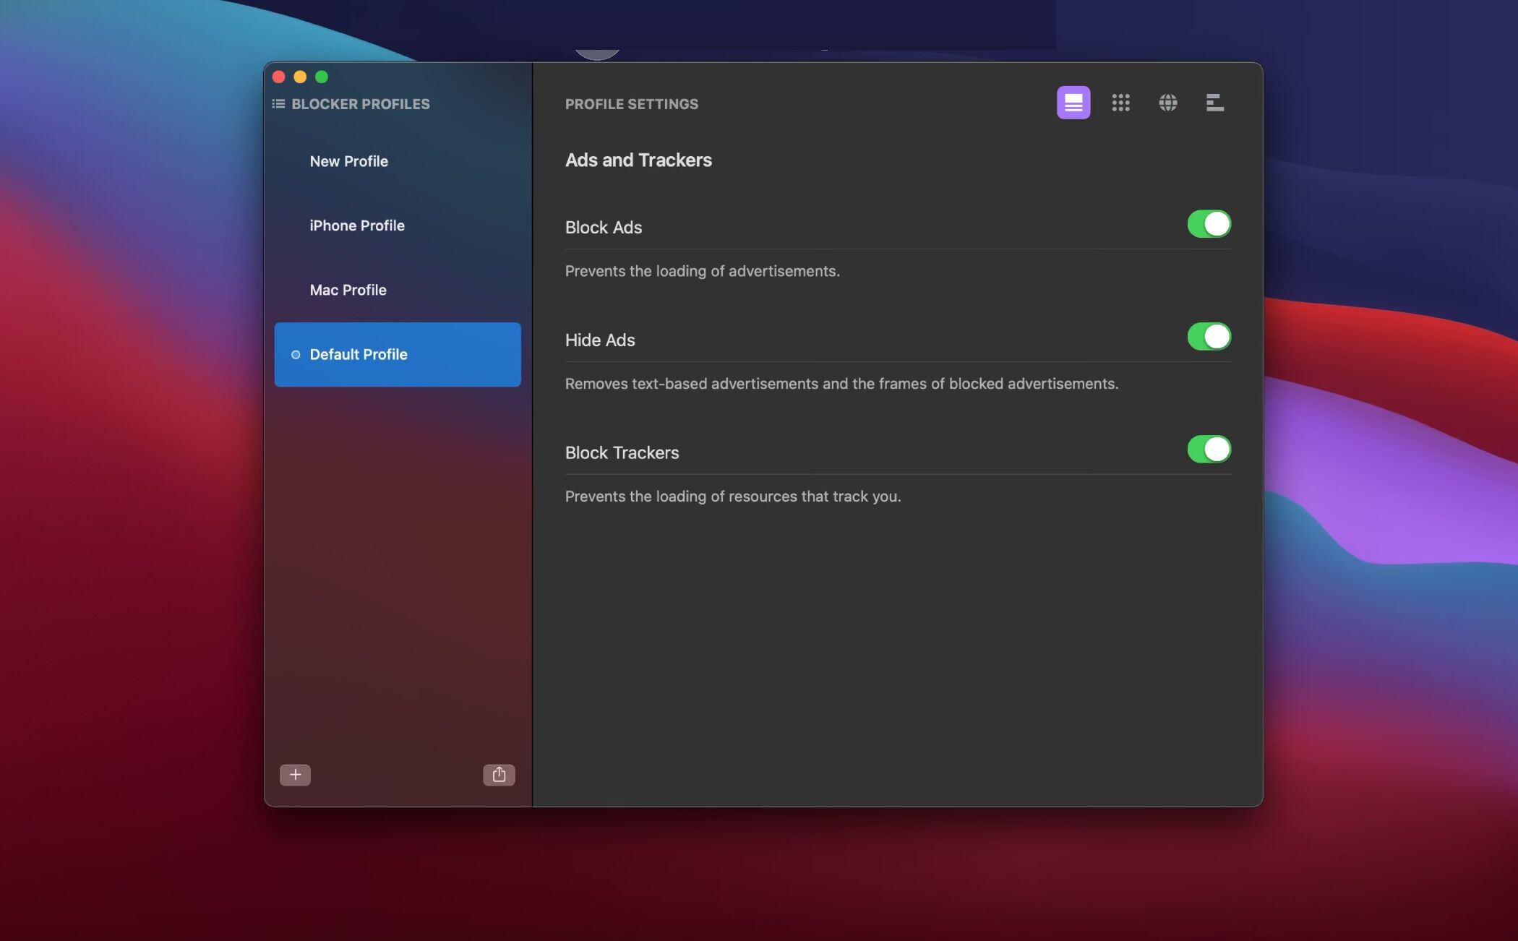Click the profile list drag handle icon

[x=279, y=103]
